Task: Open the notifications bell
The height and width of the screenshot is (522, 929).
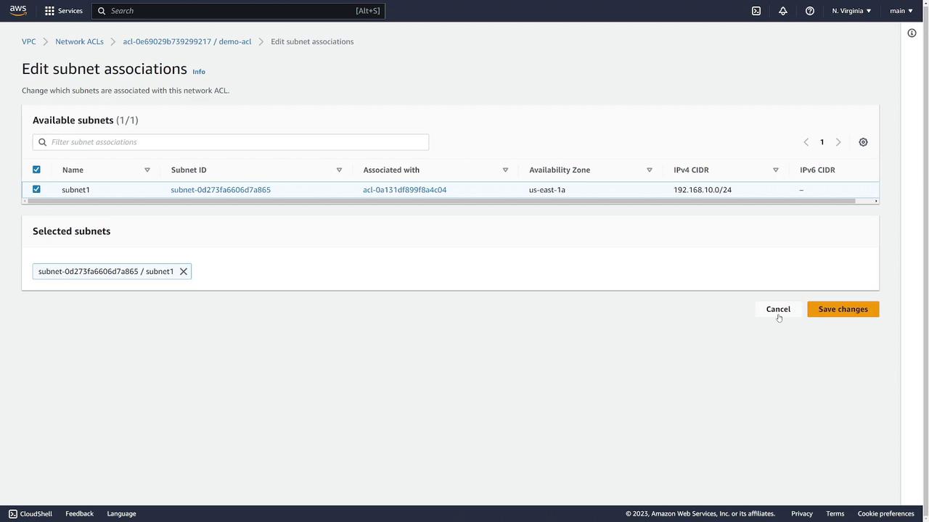Action: (783, 11)
